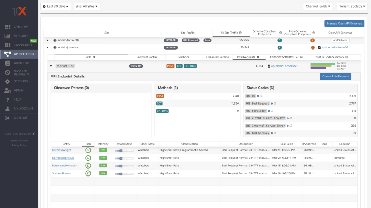Click the /socket.io/ path label
The image size is (371, 208).
pyautogui.click(x=65, y=66)
